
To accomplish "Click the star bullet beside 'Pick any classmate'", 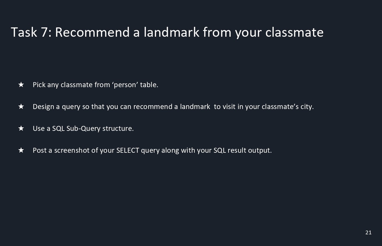I will (x=21, y=85).
